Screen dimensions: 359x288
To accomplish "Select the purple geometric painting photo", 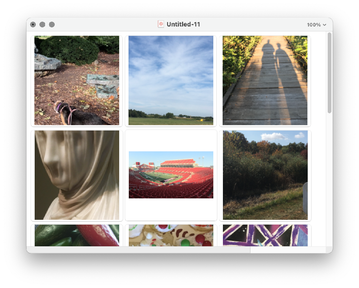I will click(x=265, y=235).
